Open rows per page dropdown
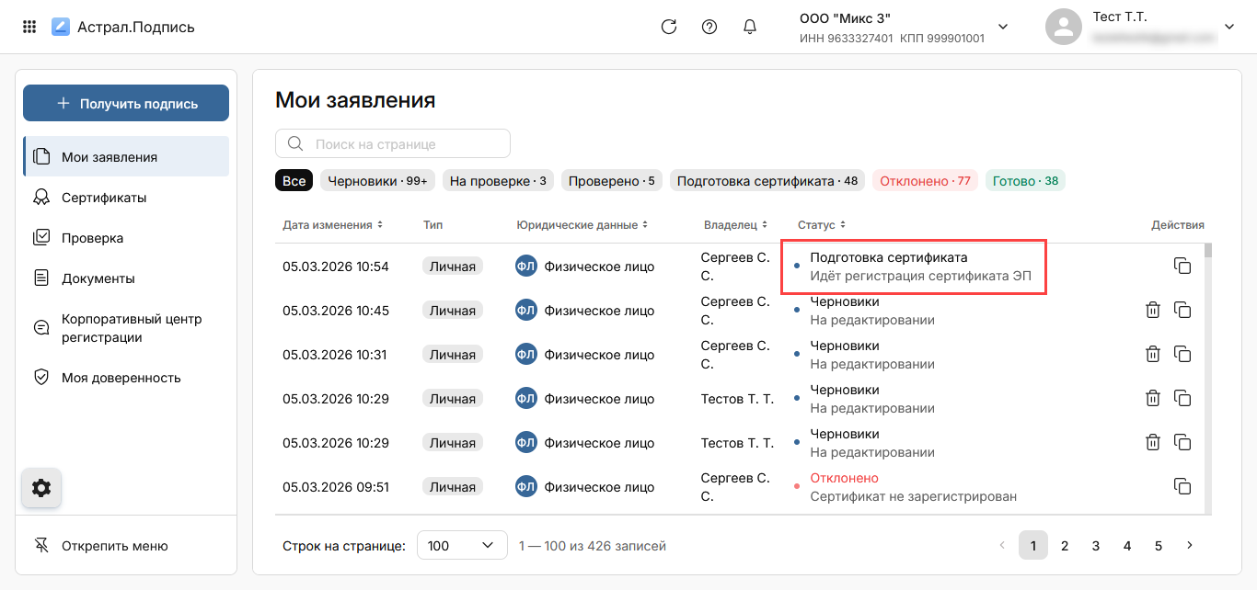1257x590 pixels. point(462,546)
